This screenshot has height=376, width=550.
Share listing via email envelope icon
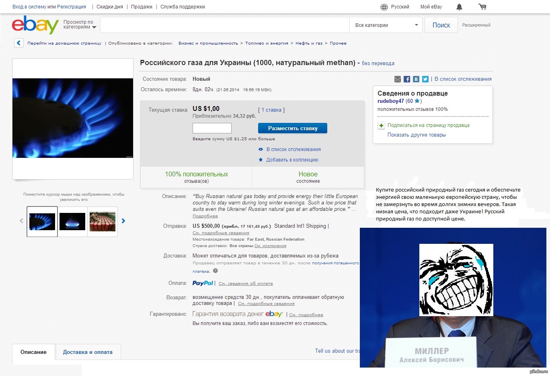tap(398, 79)
